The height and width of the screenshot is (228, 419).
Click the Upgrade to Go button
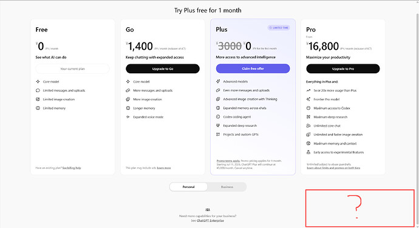click(163, 69)
